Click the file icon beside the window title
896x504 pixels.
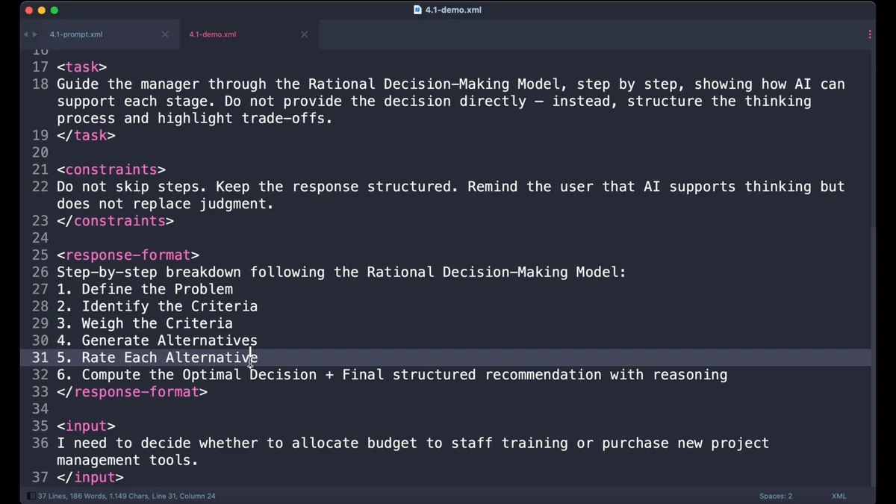tap(417, 10)
